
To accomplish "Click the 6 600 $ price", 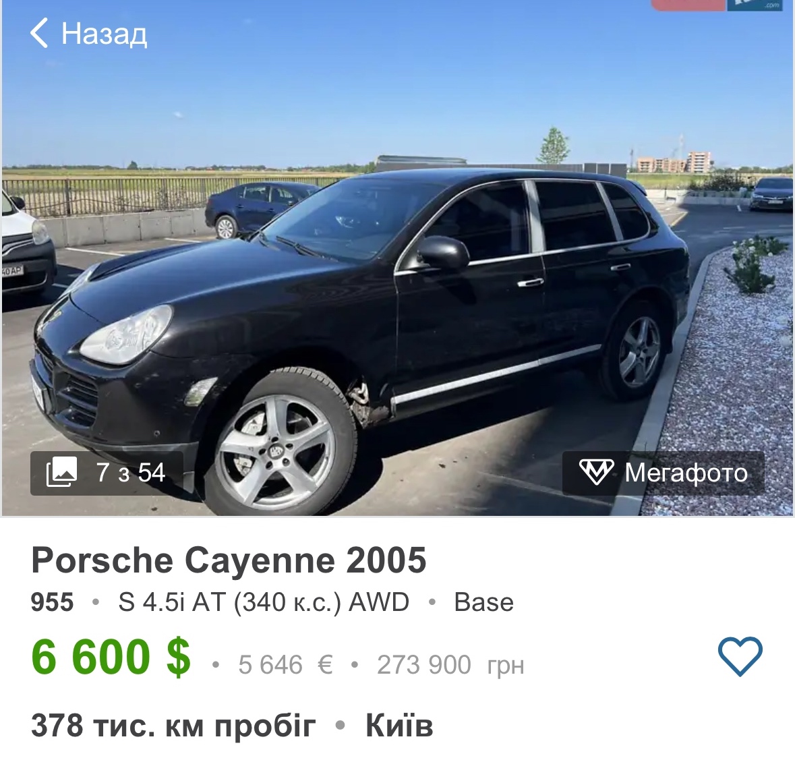I will [111, 657].
